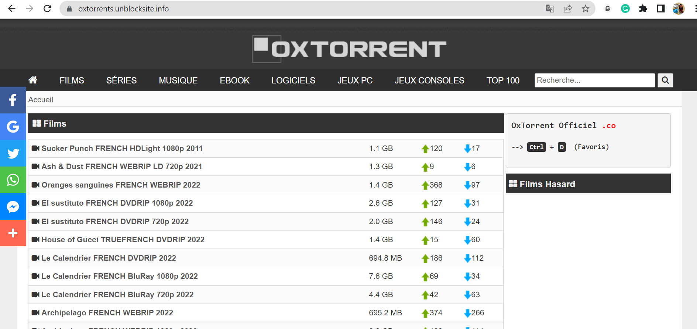Submit search with magnifier button
The image size is (697, 329).
tap(665, 80)
